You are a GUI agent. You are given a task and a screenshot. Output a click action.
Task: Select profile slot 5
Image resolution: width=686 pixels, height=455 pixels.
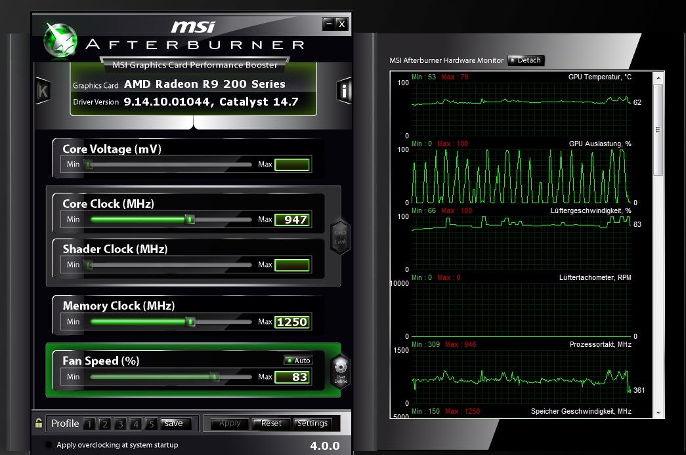point(152,424)
